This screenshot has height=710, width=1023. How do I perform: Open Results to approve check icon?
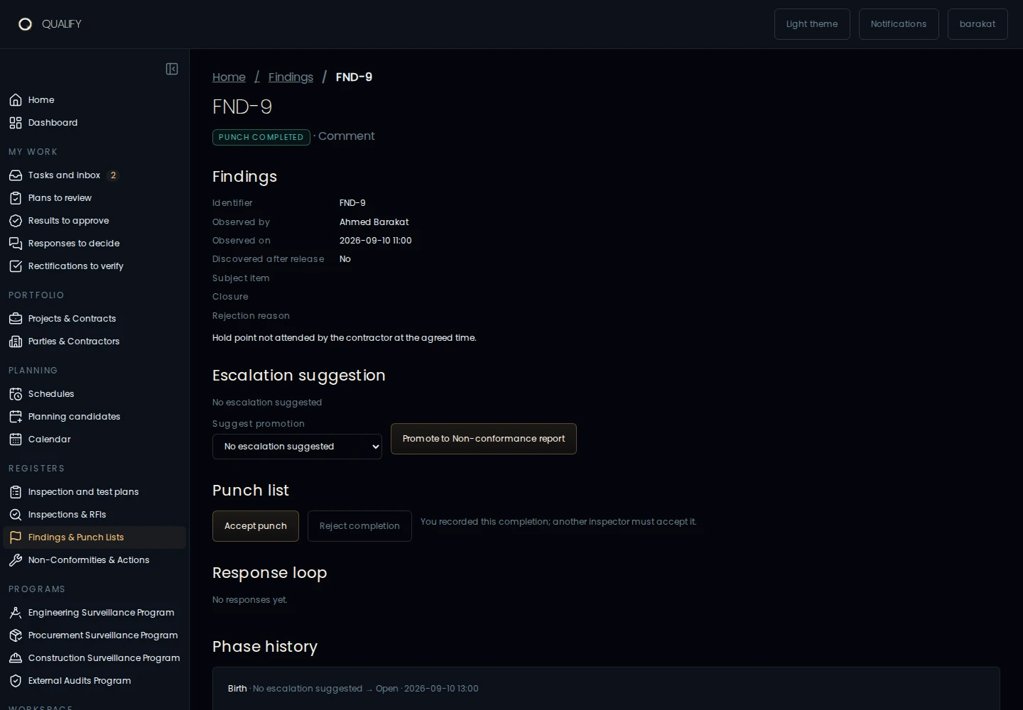(16, 221)
